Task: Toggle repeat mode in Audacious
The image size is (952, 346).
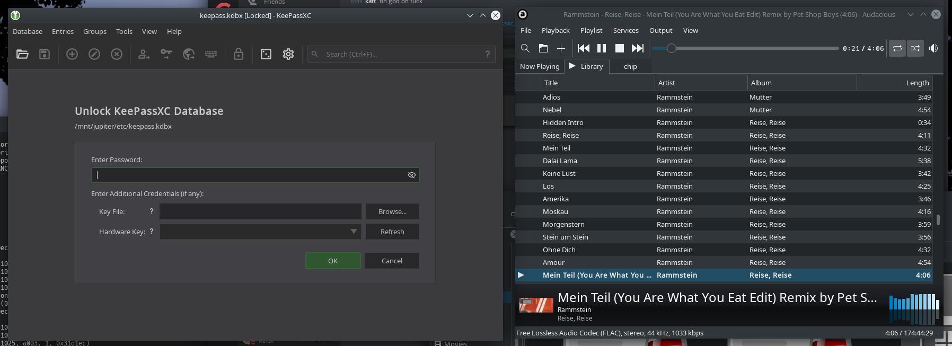Action: (x=897, y=48)
